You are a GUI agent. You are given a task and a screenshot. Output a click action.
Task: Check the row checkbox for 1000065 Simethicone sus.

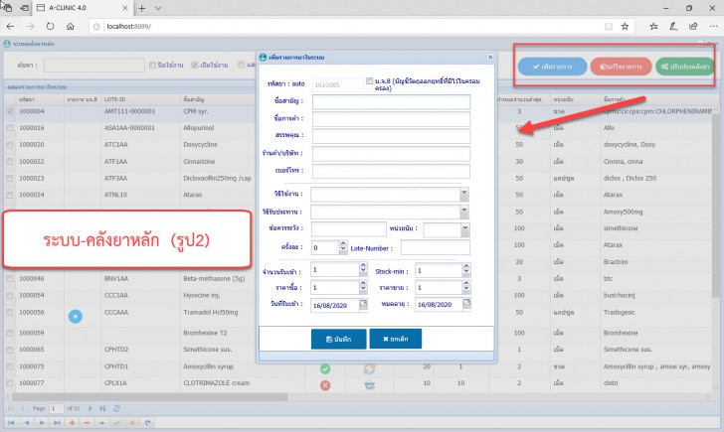point(10,350)
